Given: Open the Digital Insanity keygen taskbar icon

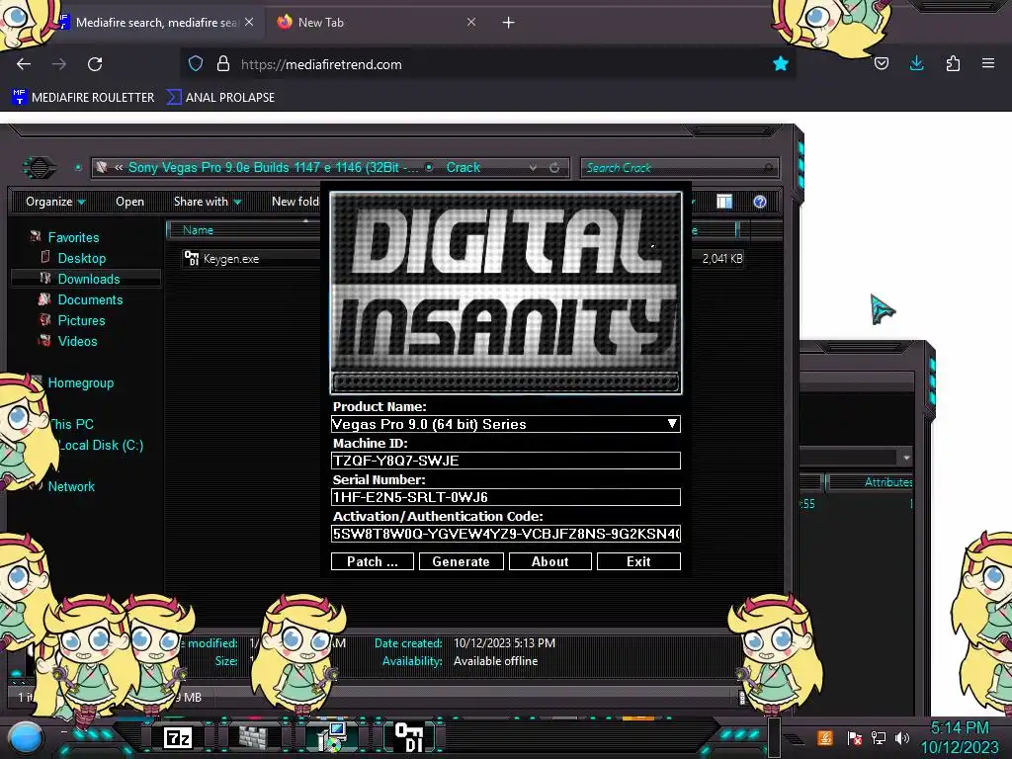Looking at the screenshot, I should pyautogui.click(x=409, y=737).
